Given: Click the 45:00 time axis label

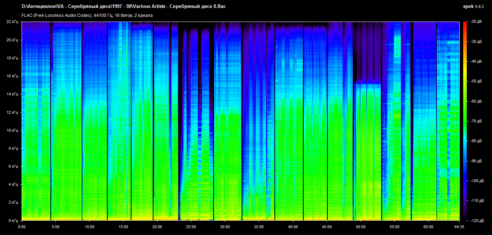Looking at the screenshot, I should (x=327, y=227).
